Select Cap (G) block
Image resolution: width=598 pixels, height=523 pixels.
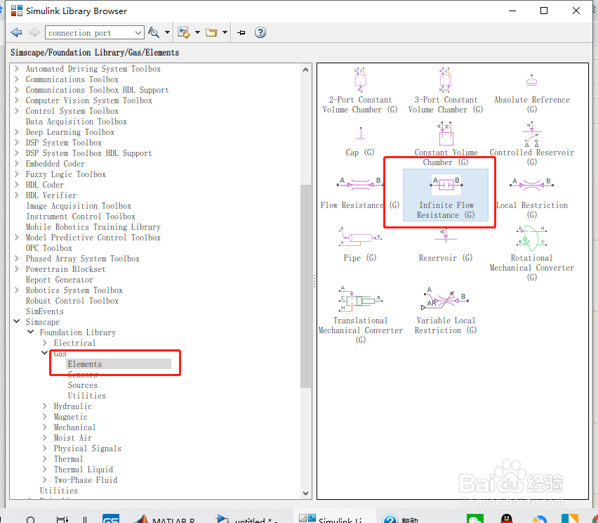click(x=360, y=142)
